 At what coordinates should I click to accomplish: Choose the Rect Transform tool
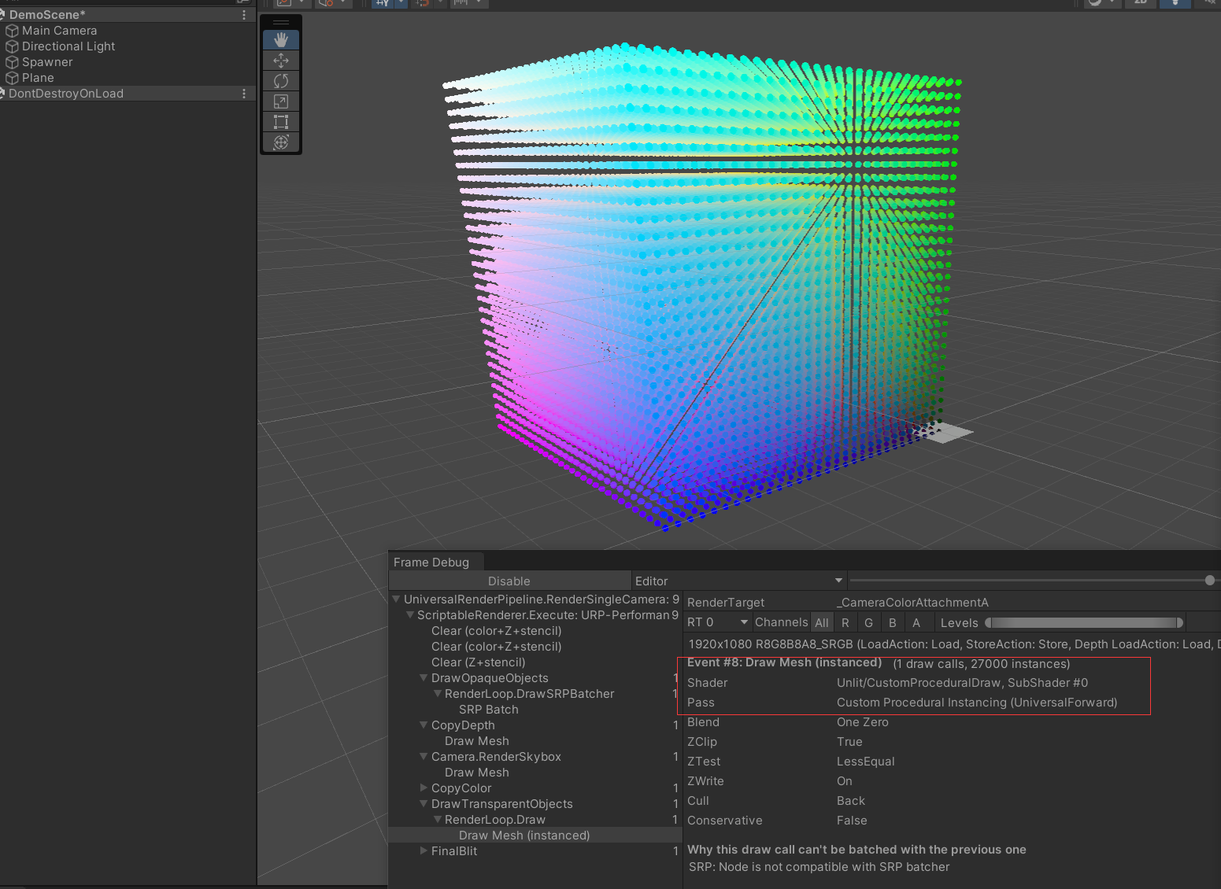[x=281, y=121]
